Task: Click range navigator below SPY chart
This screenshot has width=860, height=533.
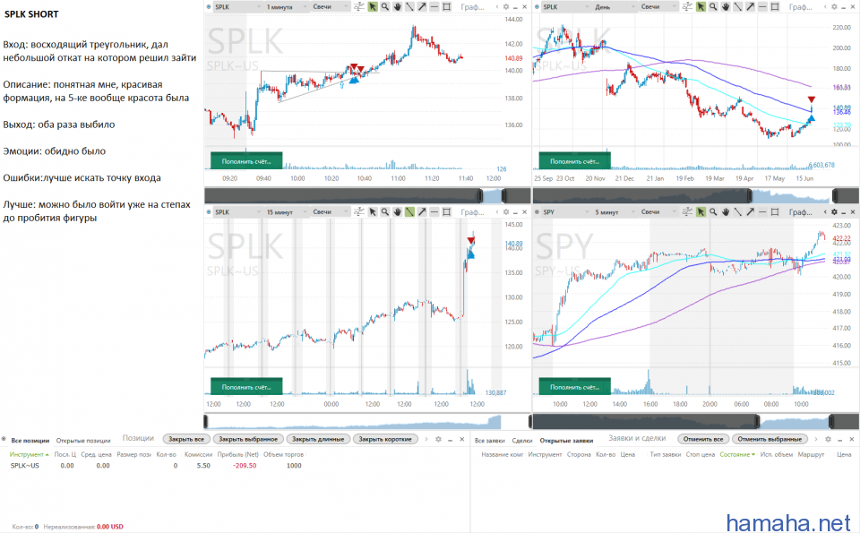Action: pyautogui.click(x=695, y=421)
